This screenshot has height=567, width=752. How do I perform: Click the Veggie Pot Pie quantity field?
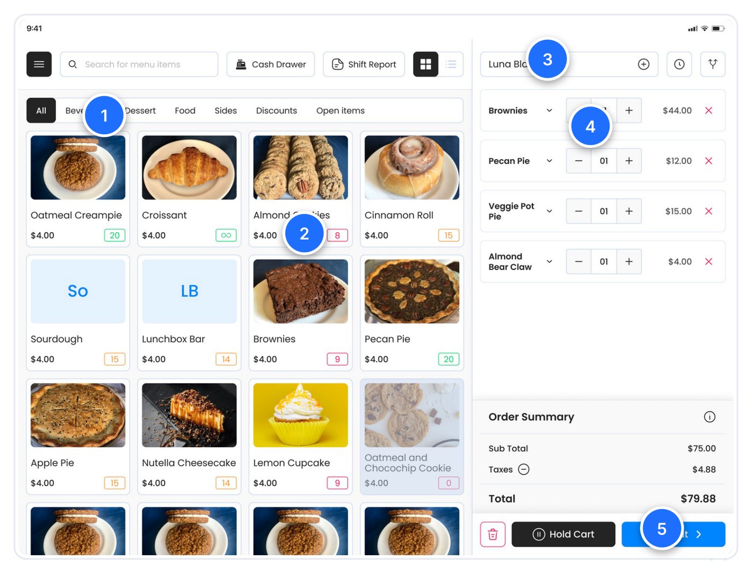pyautogui.click(x=604, y=211)
